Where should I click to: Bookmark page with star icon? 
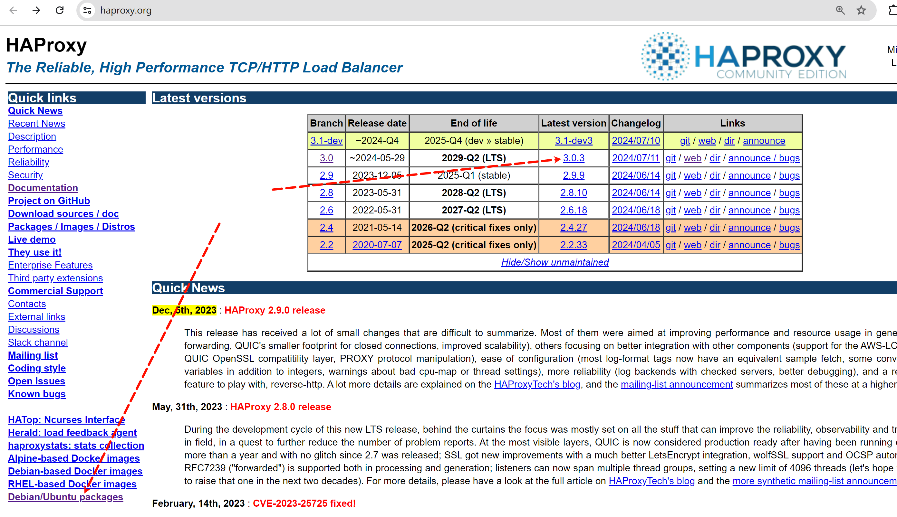pos(861,10)
